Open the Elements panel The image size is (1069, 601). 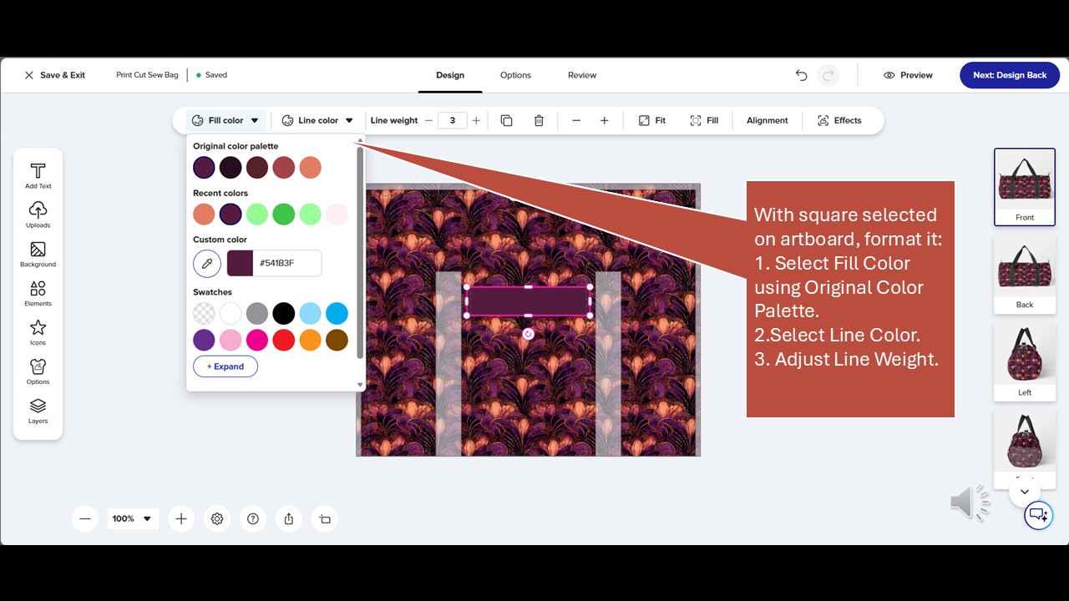(38, 294)
